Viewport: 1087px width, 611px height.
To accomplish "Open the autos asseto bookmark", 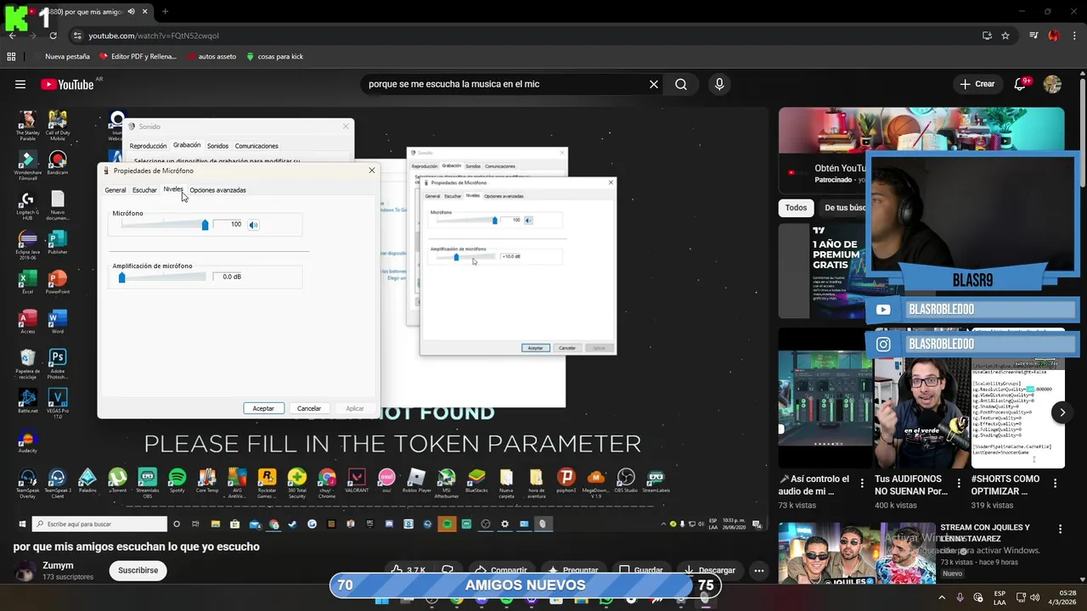I will (211, 56).
